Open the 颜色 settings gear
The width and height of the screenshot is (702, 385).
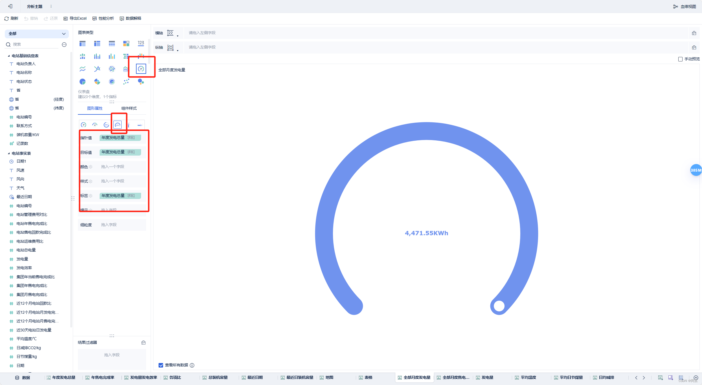pyautogui.click(x=91, y=167)
